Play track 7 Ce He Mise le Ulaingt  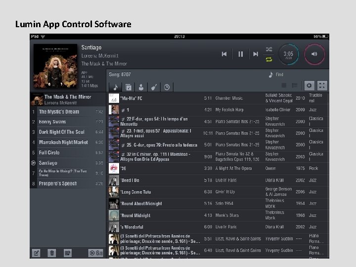coord(68,173)
